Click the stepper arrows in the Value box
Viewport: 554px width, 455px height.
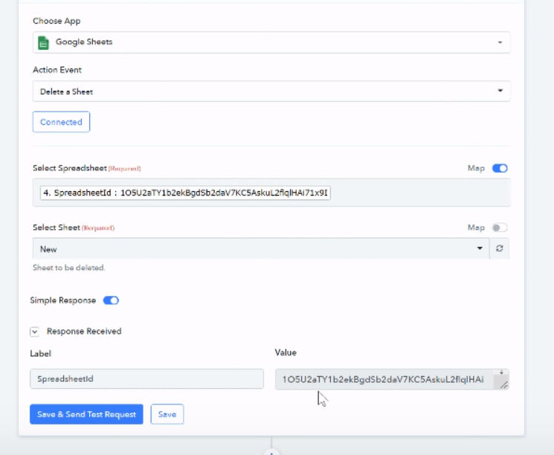(501, 372)
